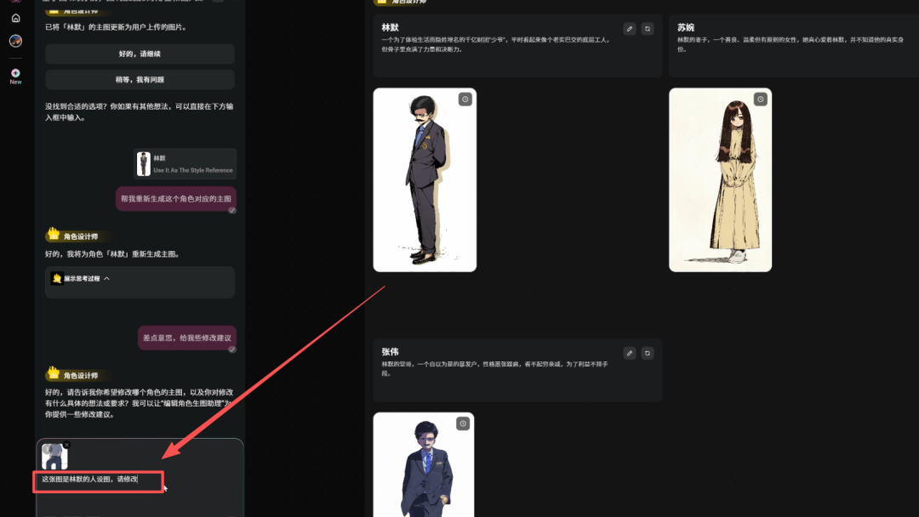Edit 张伟 description via pencil icon

coord(629,352)
